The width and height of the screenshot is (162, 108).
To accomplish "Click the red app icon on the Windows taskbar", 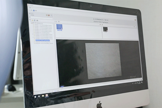I will tap(47, 95).
